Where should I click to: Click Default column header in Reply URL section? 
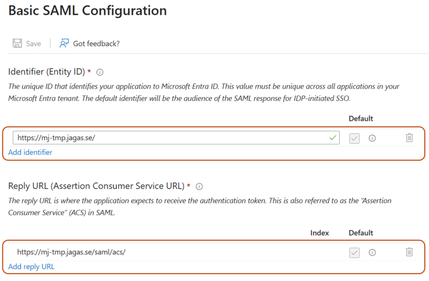[x=361, y=232]
